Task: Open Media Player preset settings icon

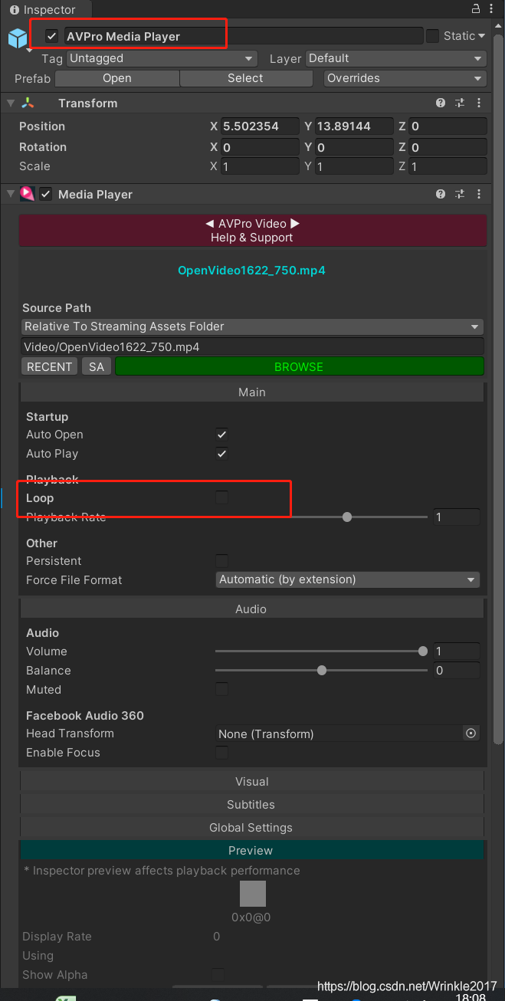Action: tap(460, 195)
